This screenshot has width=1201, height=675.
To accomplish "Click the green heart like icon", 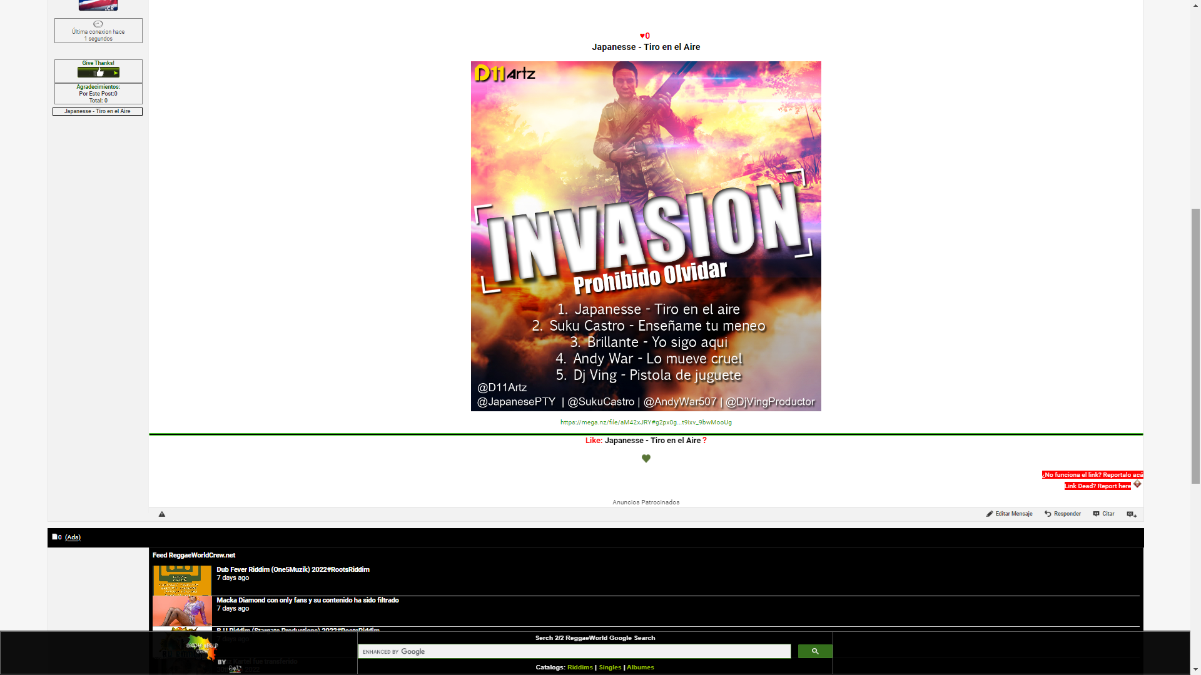I will 646,459.
